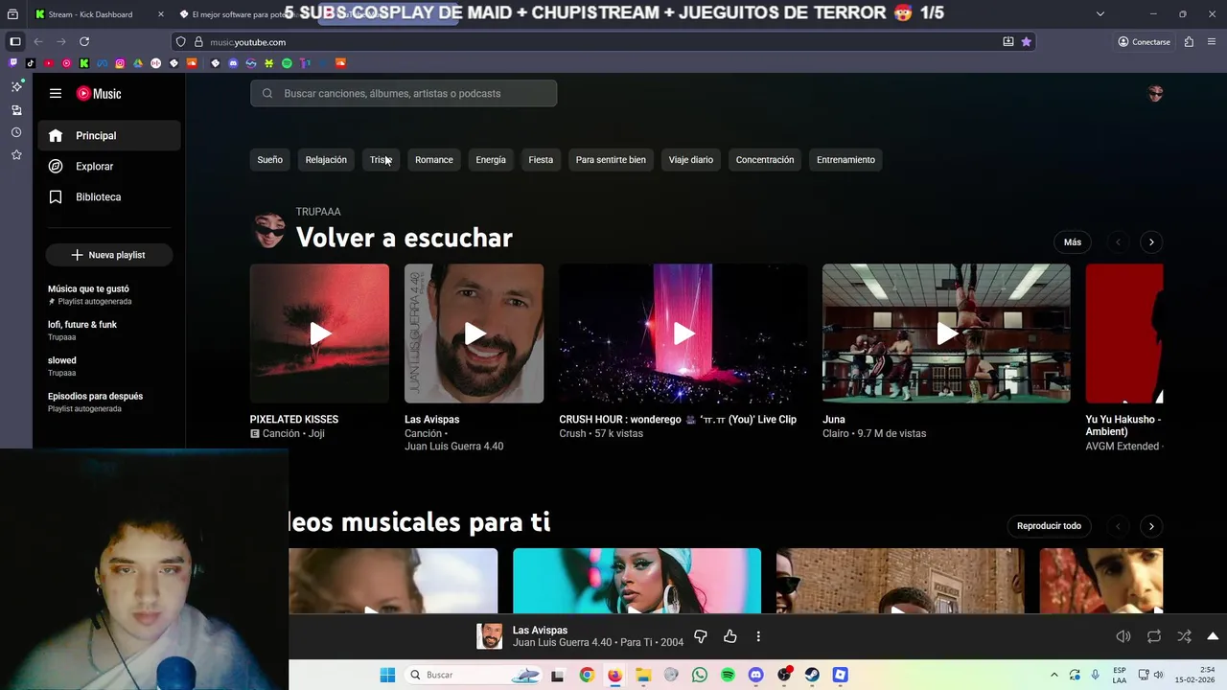The width and height of the screenshot is (1227, 690).
Task: Select the Fiesta mood chip
Action: pyautogui.click(x=541, y=160)
